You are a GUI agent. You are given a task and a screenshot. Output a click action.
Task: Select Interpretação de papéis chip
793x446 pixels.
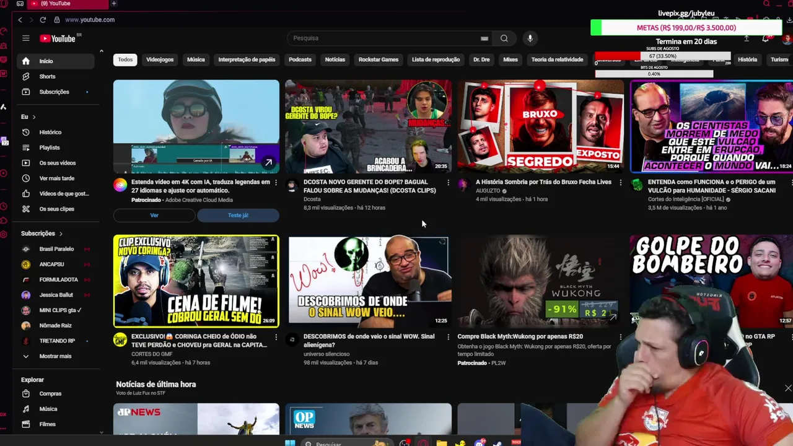click(247, 59)
